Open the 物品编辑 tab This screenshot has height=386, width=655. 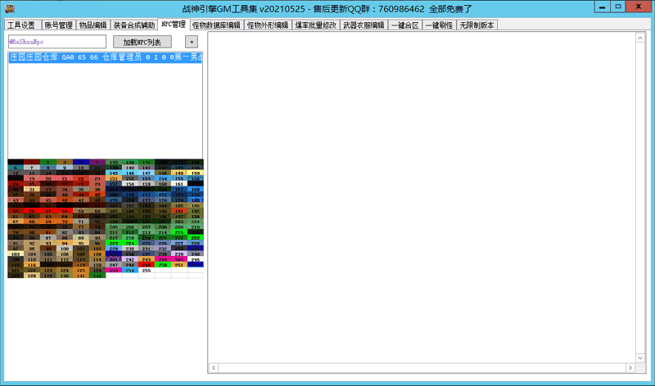pyautogui.click(x=93, y=25)
